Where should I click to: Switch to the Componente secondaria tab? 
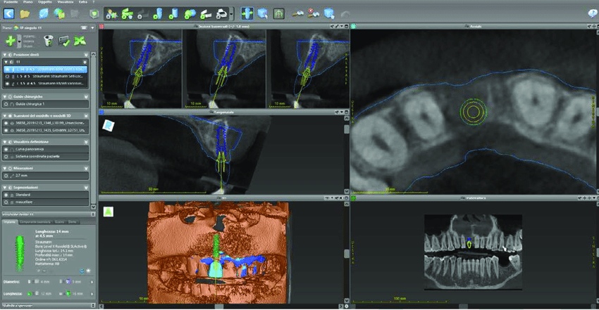click(35, 221)
